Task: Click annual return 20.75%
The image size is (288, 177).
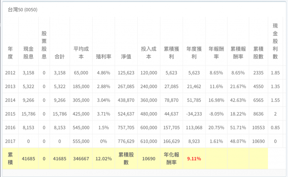Action: [216, 127]
